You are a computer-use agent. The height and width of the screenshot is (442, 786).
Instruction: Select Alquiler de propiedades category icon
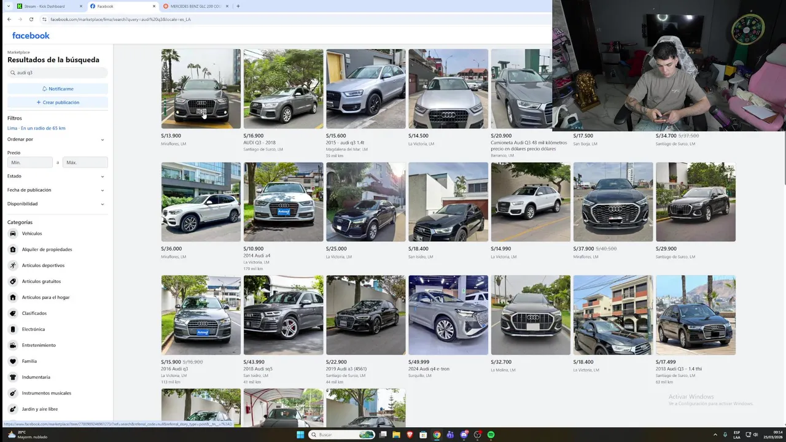click(x=13, y=249)
